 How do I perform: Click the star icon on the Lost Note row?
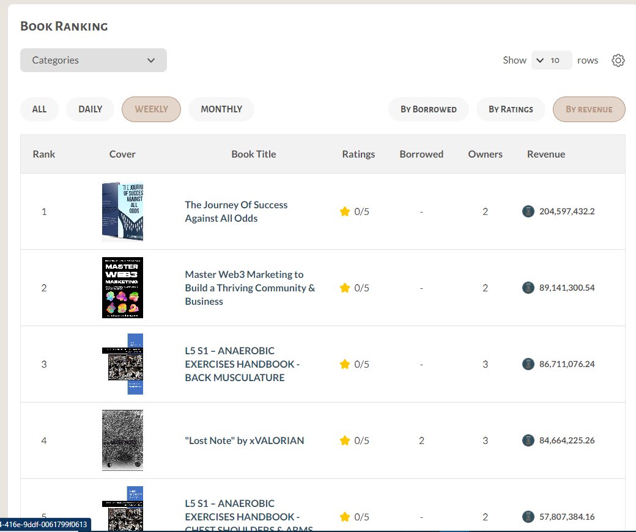click(345, 440)
